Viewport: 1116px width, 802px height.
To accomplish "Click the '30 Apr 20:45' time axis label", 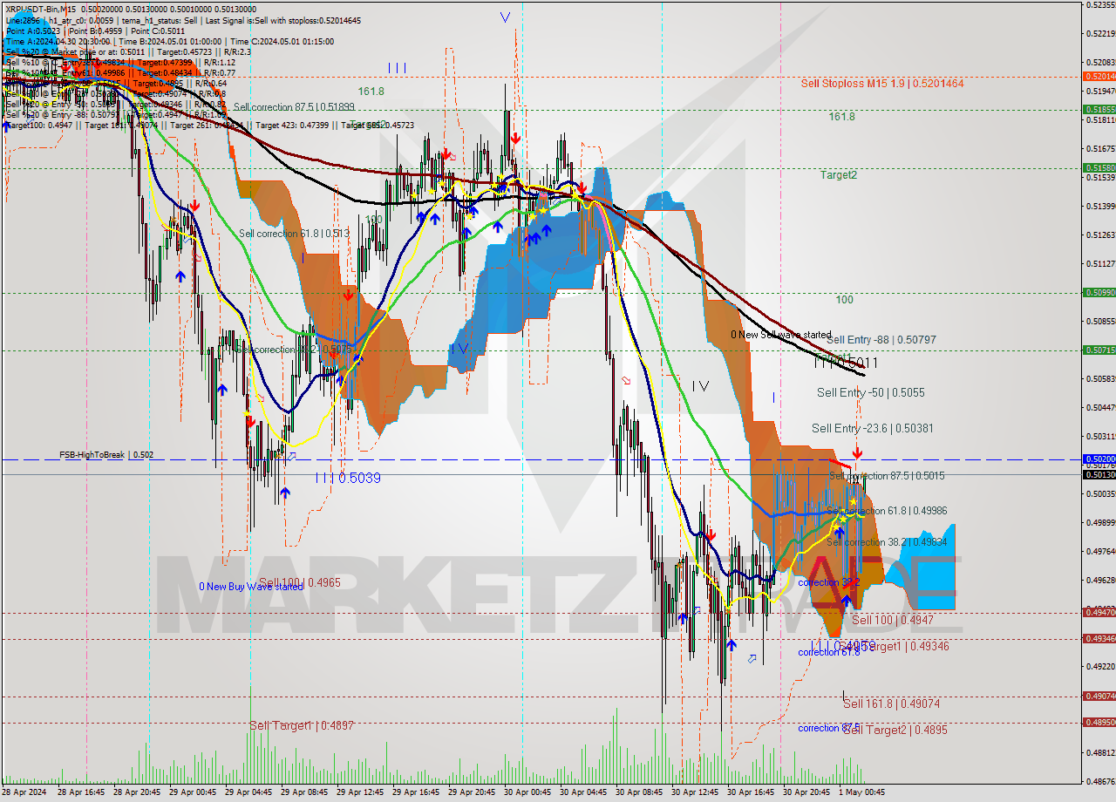I will [807, 792].
